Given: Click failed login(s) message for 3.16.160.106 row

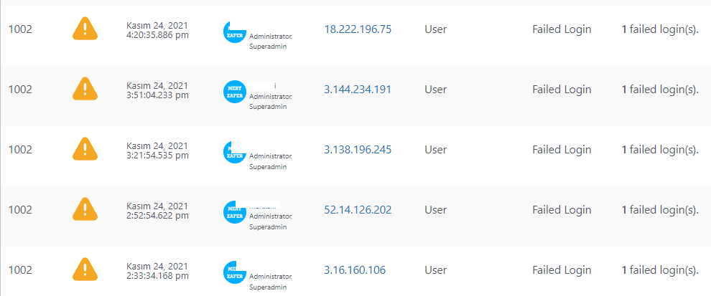Looking at the screenshot, I should (x=660, y=270).
